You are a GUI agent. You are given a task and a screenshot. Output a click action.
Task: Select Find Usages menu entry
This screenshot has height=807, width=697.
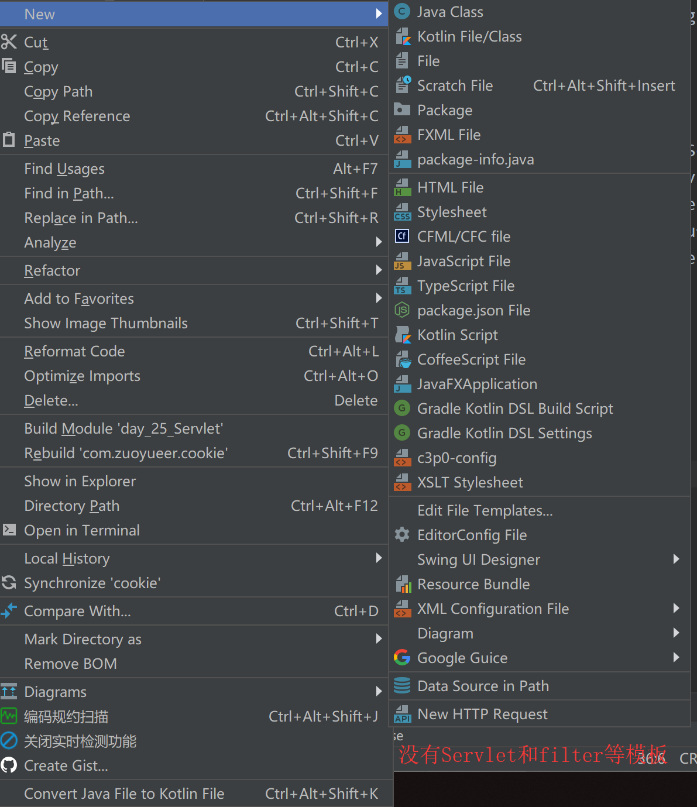click(x=194, y=169)
